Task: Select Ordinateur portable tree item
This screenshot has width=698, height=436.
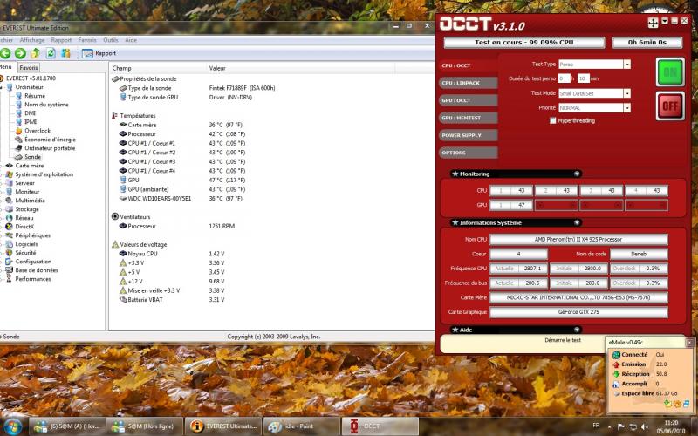Action: 50,148
